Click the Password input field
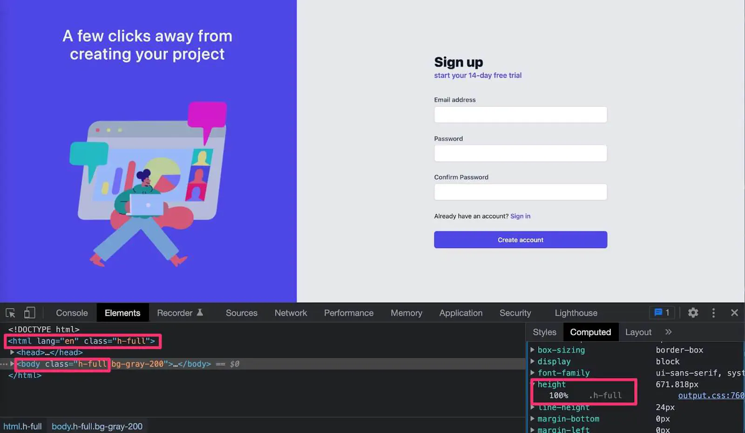The image size is (745, 433). point(521,153)
